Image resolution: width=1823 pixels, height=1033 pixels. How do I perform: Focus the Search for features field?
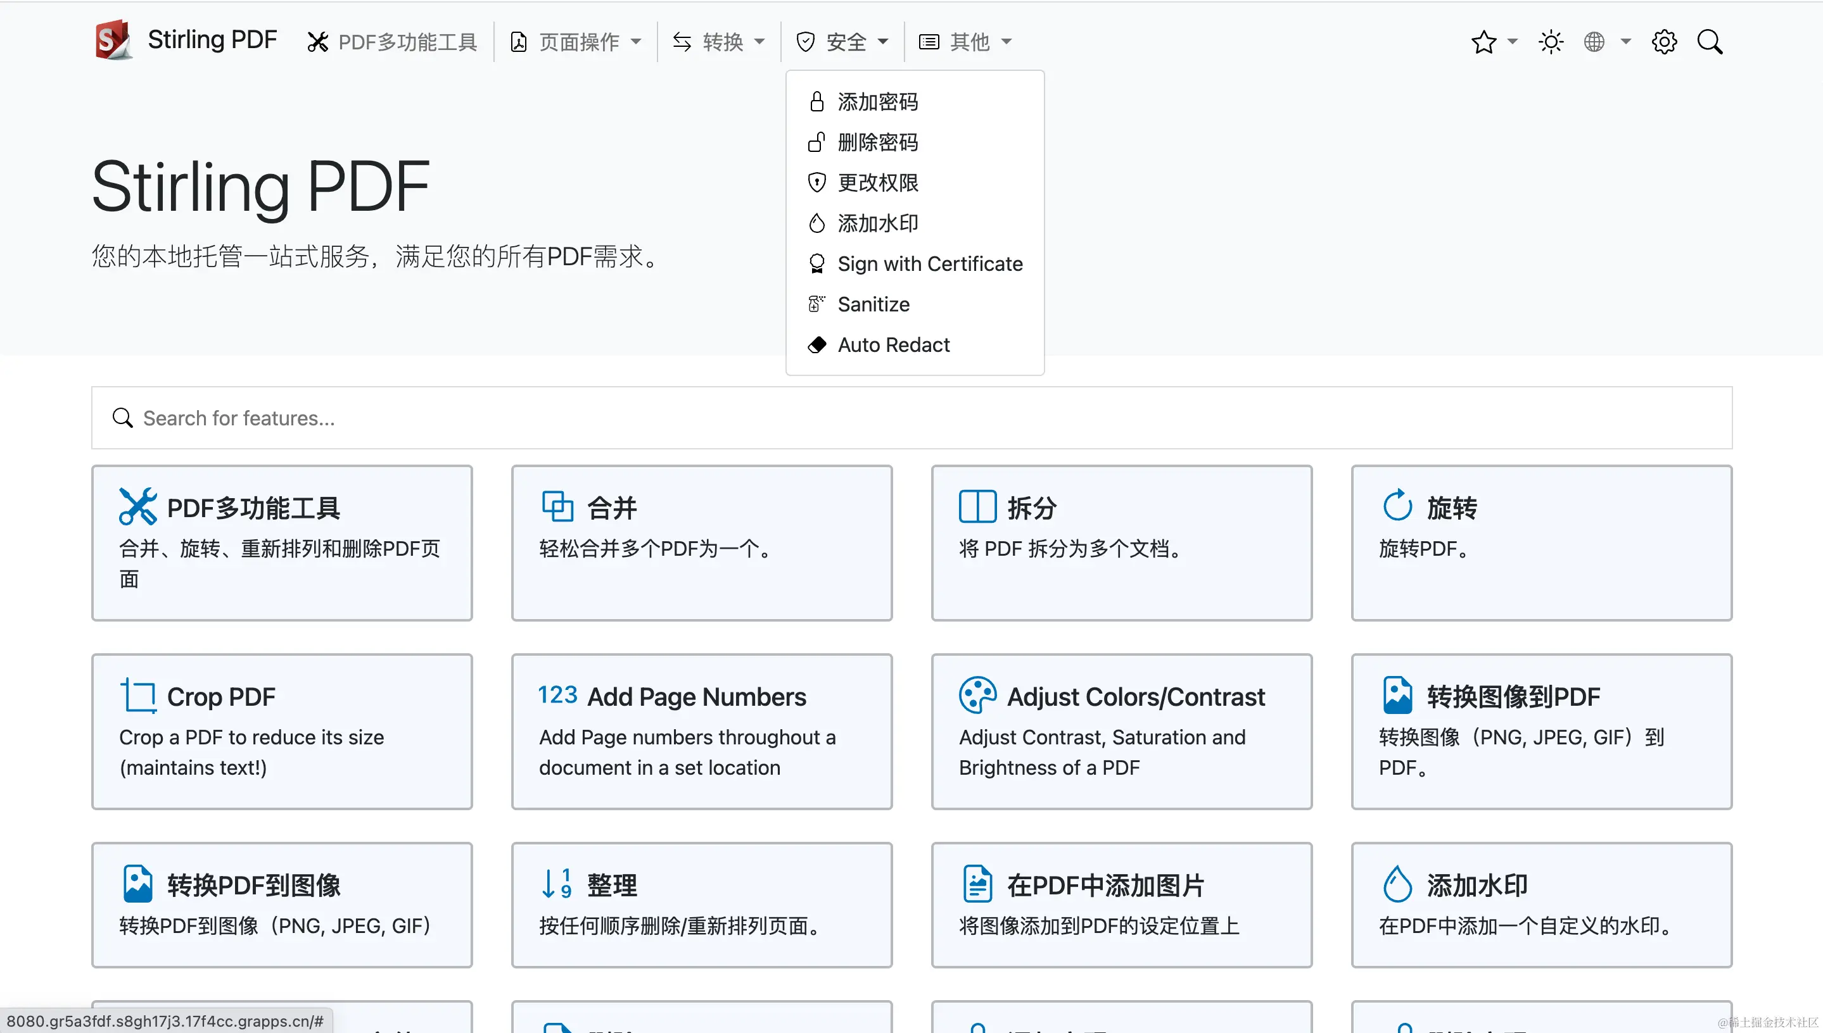pyautogui.click(x=911, y=418)
